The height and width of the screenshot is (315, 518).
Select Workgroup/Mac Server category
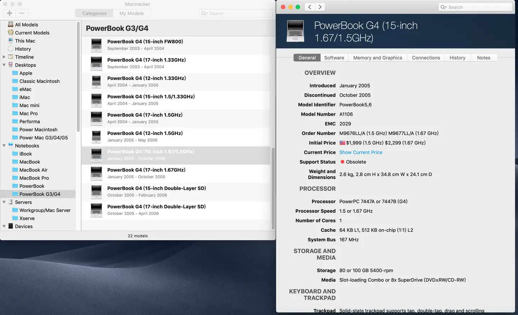point(45,210)
